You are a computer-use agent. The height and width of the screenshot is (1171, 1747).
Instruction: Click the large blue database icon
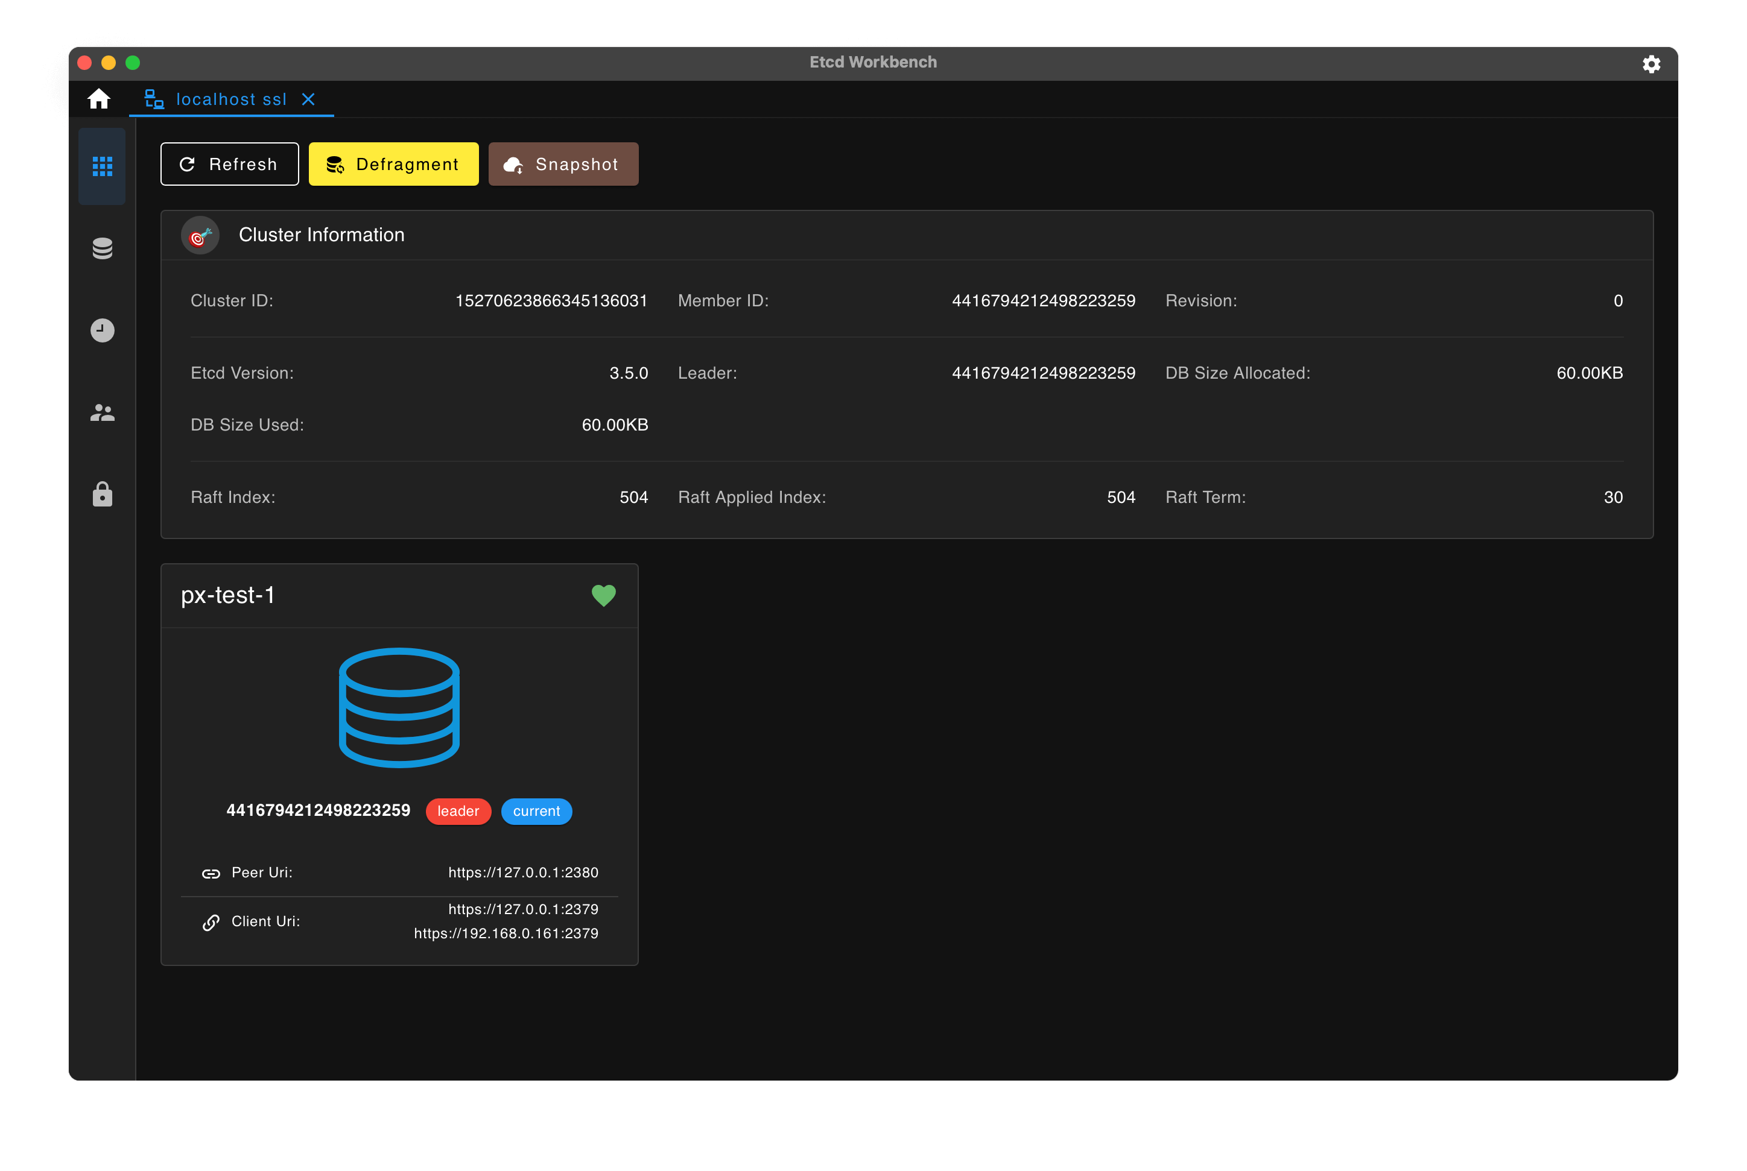click(399, 707)
